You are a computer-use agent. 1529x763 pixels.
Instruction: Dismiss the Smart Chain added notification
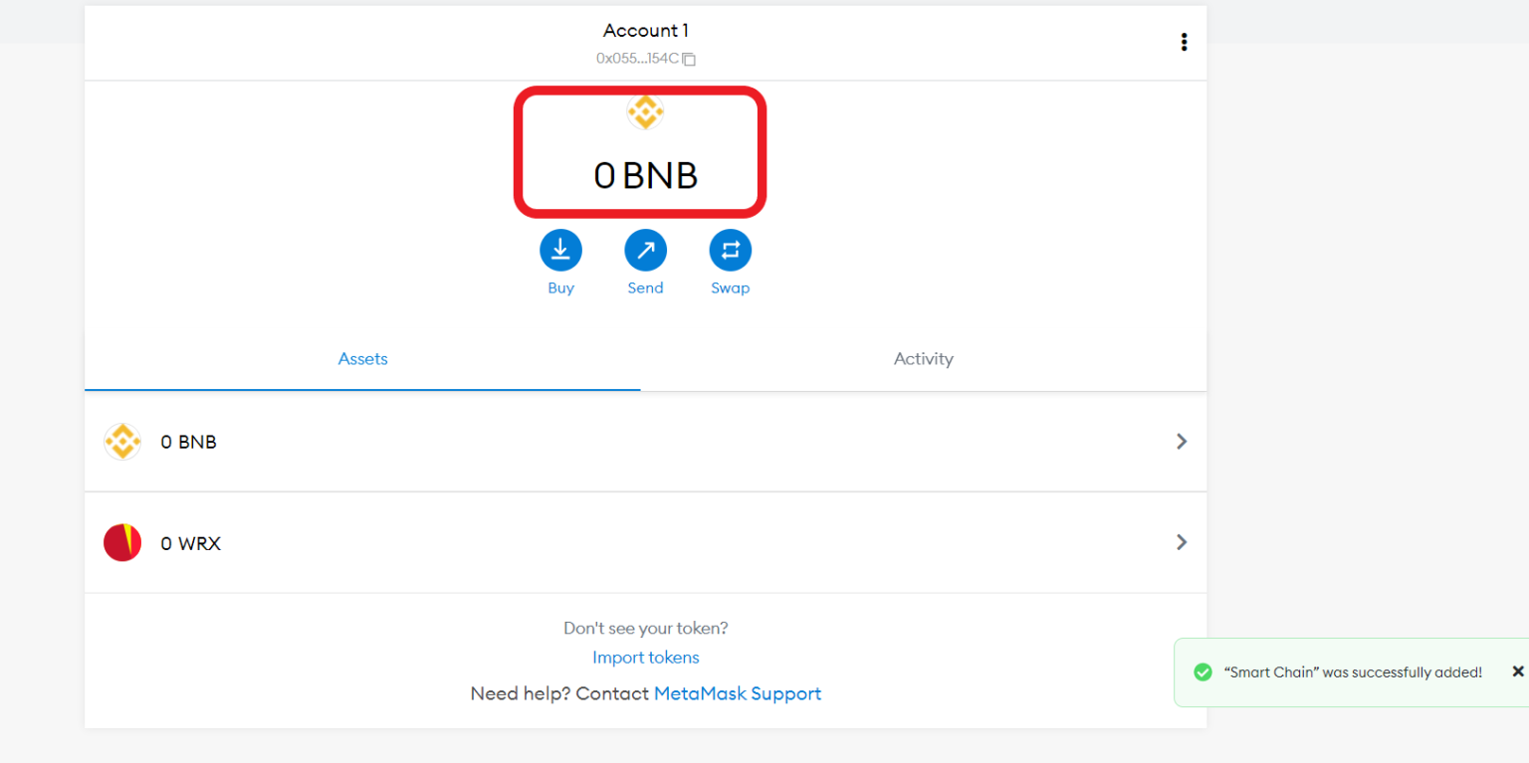(1518, 671)
